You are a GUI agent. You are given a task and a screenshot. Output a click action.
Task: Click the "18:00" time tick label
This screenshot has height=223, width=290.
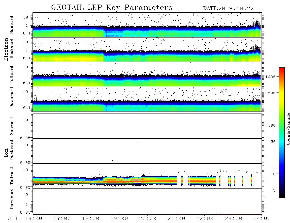click(91, 219)
